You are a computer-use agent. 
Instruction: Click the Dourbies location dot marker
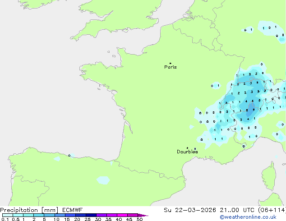[x=187, y=148]
